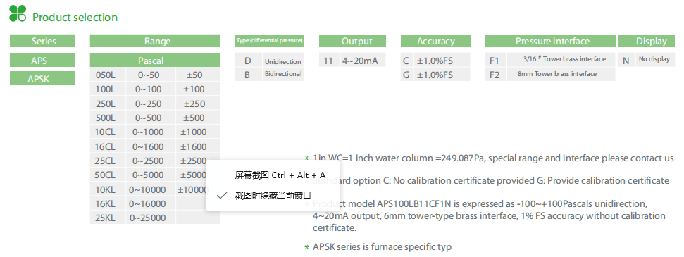Viewport: 684px width, 257px height.
Task: Select the APS series cell
Action: click(x=42, y=61)
